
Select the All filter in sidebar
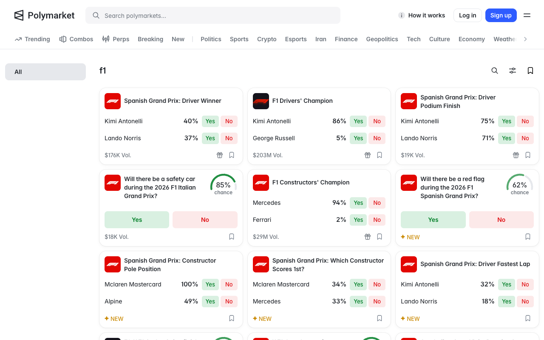[45, 72]
